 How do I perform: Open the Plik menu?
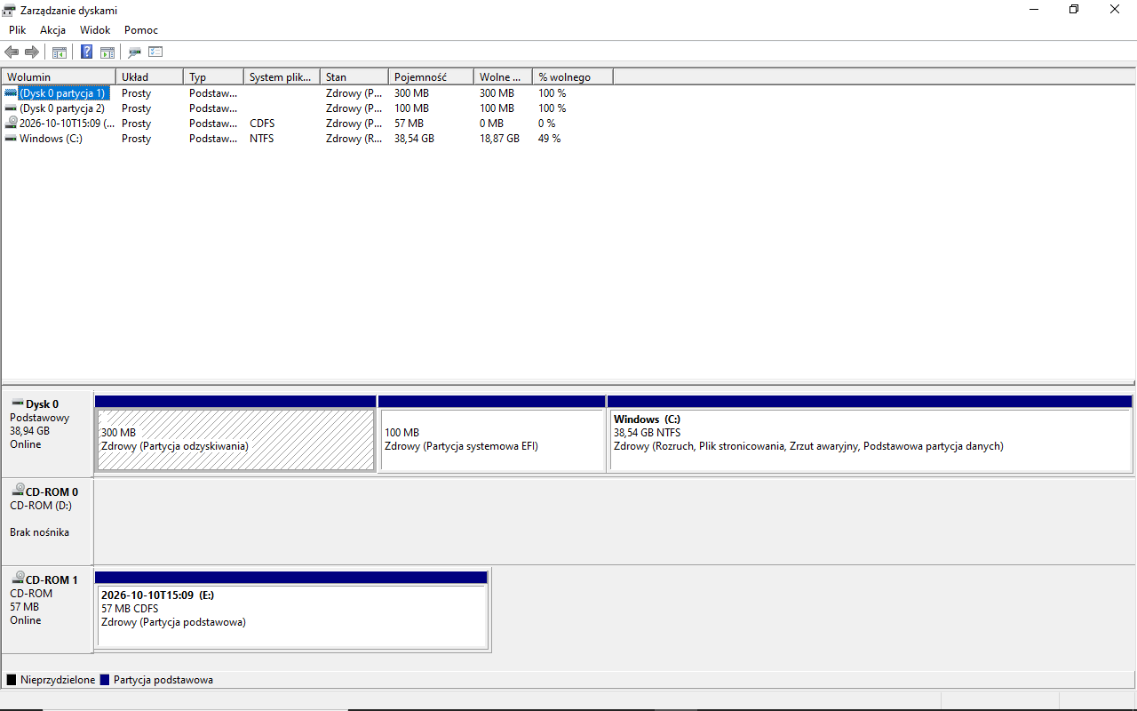pyautogui.click(x=18, y=30)
